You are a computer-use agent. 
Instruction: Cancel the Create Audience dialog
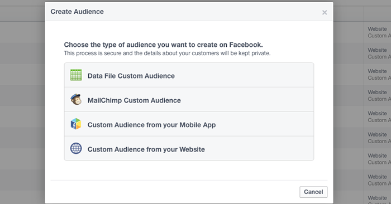point(313,192)
